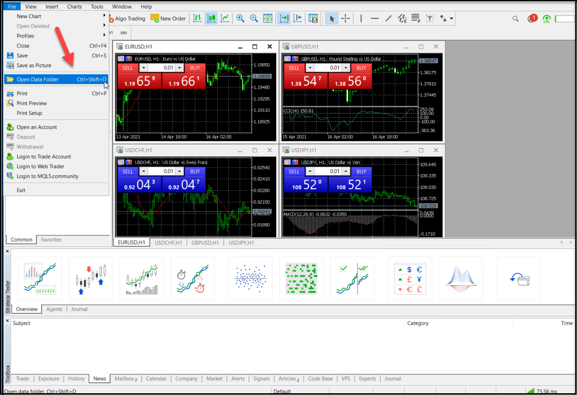Click the New Order toolbar button

click(168, 18)
